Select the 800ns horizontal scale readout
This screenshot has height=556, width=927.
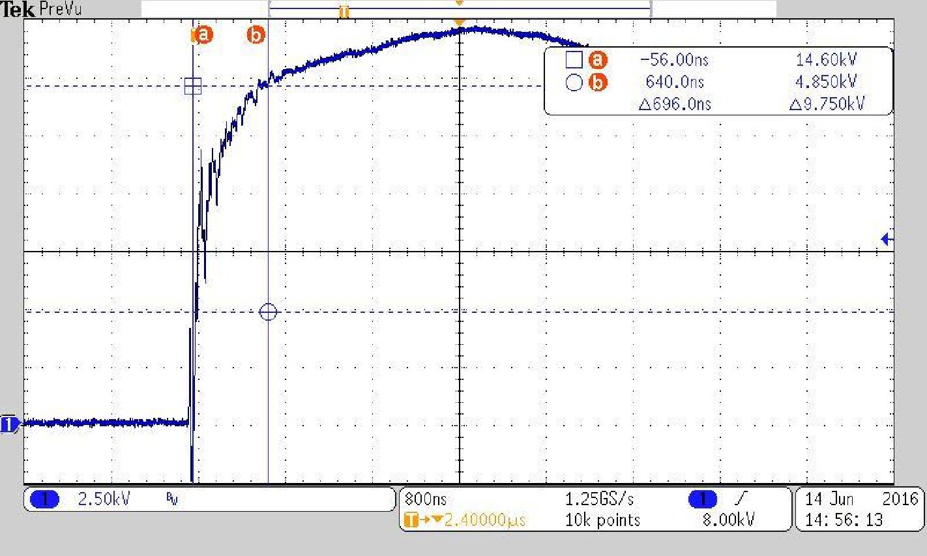(x=426, y=499)
